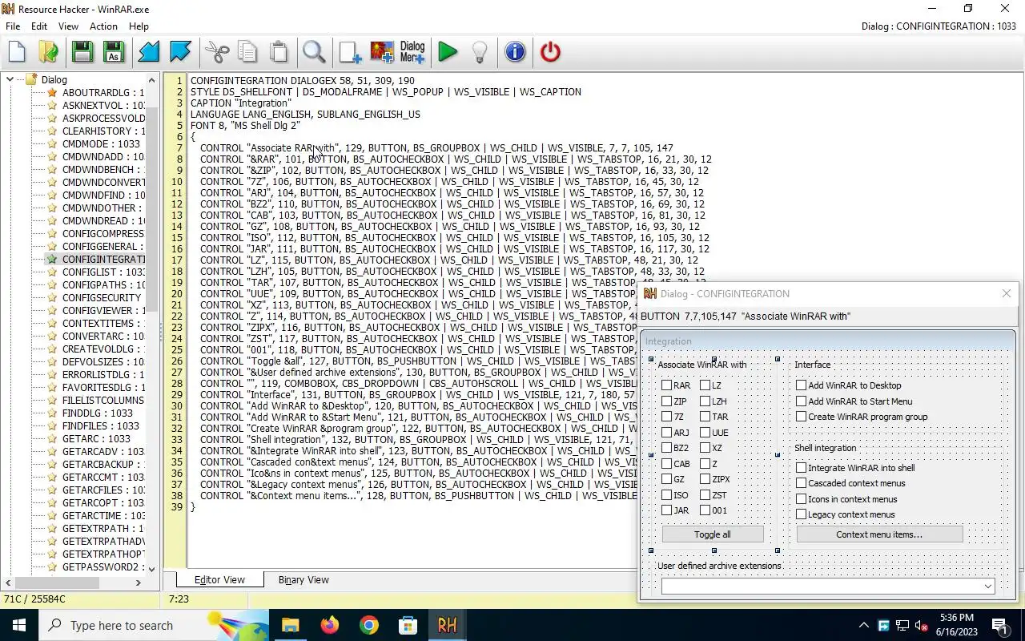Click the Resource Hacker taskbar icon
The width and height of the screenshot is (1025, 641).
pos(447,625)
